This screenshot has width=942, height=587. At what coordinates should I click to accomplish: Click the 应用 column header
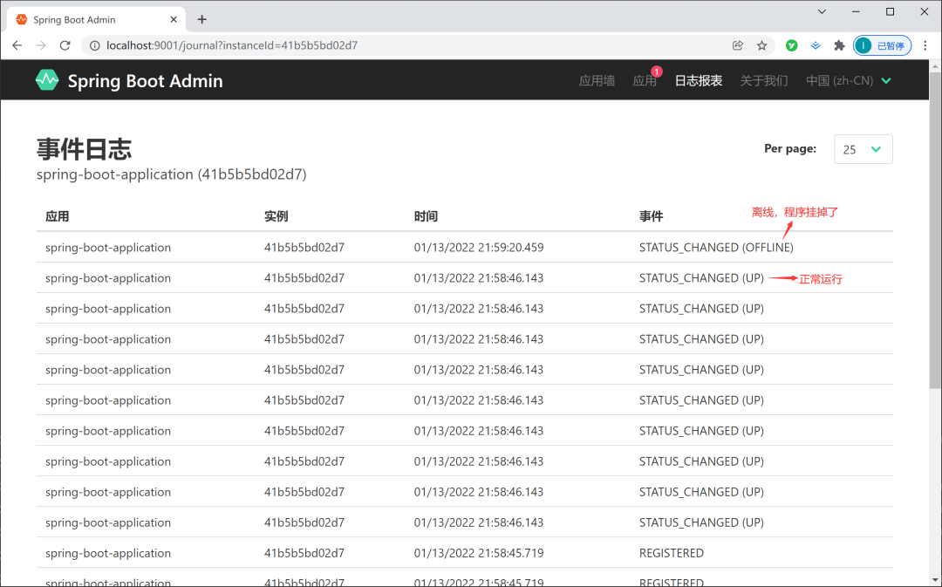57,216
